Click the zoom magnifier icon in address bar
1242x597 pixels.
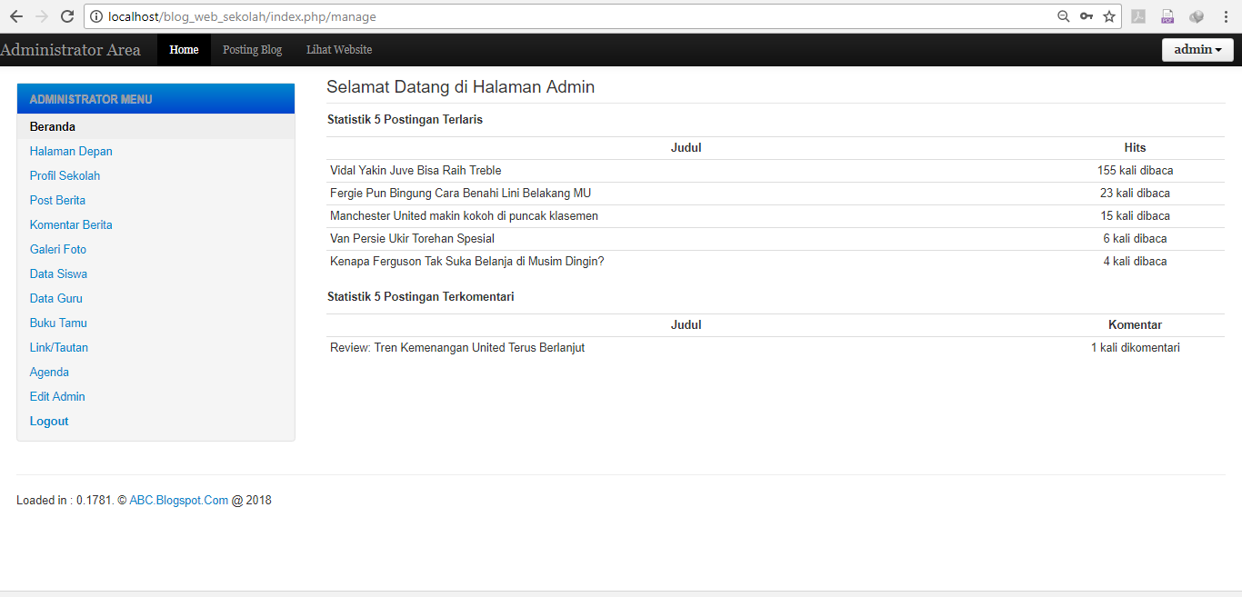(x=1063, y=16)
